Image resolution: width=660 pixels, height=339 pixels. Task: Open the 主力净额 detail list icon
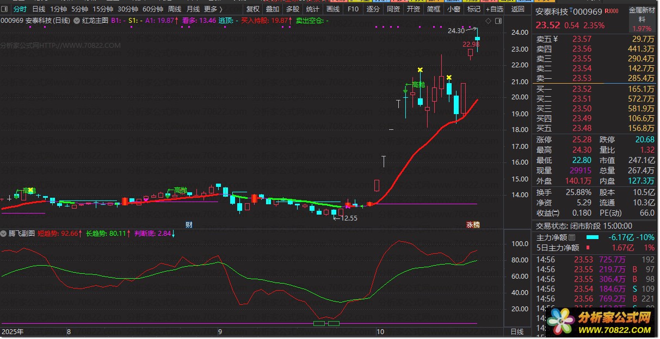point(572,237)
